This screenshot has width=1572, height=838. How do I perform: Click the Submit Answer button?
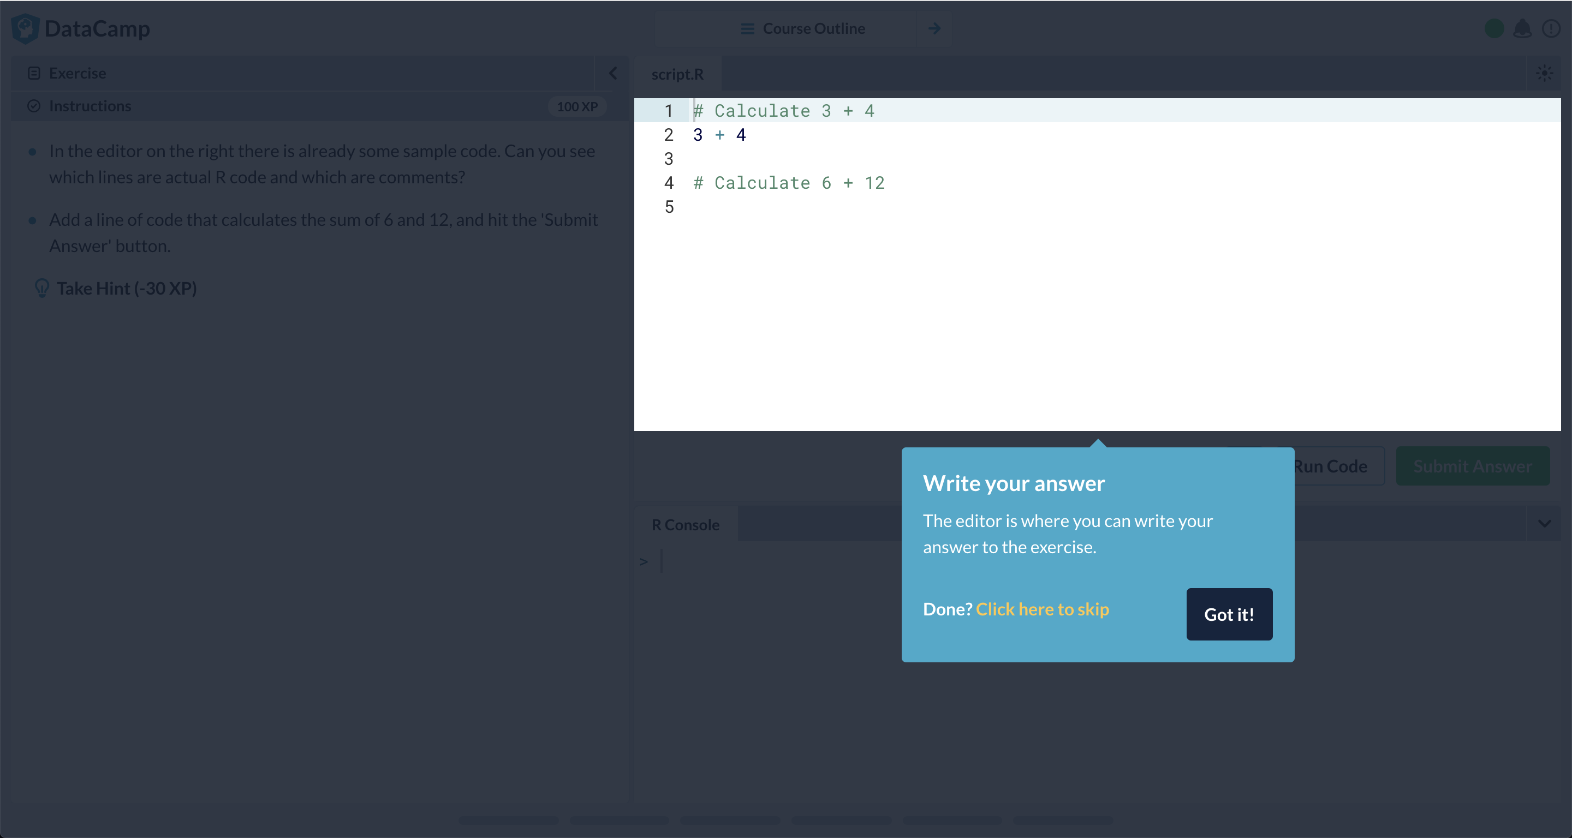click(x=1473, y=466)
